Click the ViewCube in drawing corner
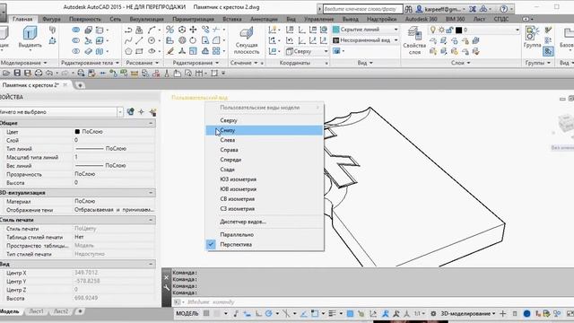Image resolution: width=574 pixels, height=323 pixels. [x=566, y=125]
